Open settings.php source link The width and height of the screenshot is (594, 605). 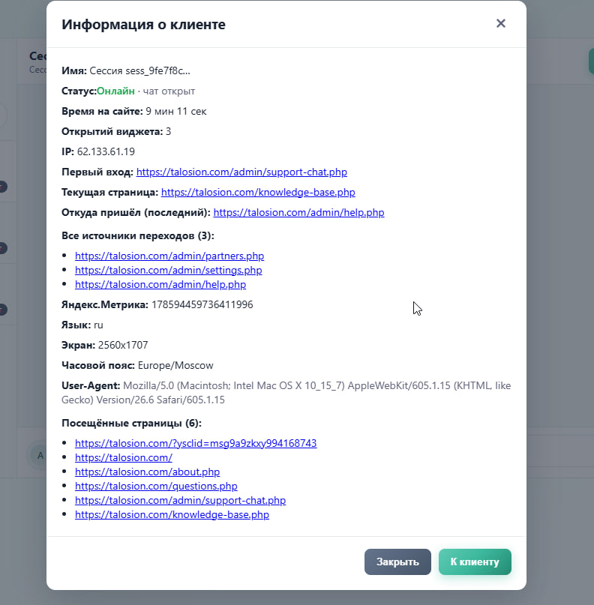tap(168, 270)
